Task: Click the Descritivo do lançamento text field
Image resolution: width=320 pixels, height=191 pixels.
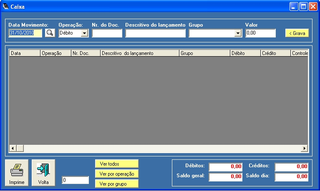Action: click(155, 33)
